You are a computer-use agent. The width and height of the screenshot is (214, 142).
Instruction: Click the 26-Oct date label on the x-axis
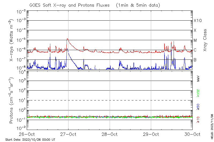click(27, 134)
